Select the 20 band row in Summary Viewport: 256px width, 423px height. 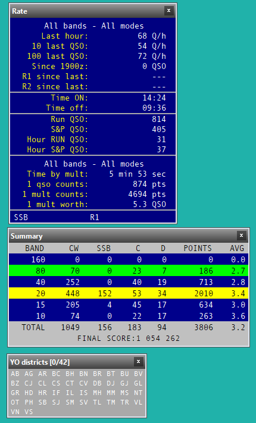click(129, 293)
